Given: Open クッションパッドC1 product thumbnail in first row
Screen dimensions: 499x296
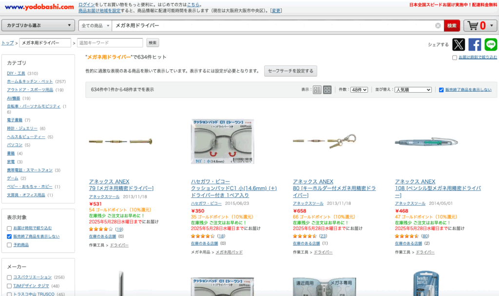Looking at the screenshot, I should pyautogui.click(x=222, y=141).
